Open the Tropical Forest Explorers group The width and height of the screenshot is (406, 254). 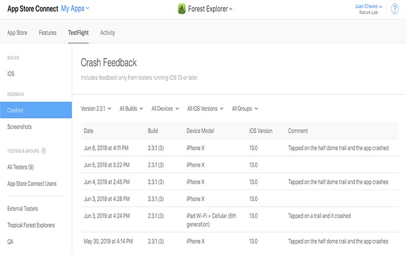[x=31, y=225]
